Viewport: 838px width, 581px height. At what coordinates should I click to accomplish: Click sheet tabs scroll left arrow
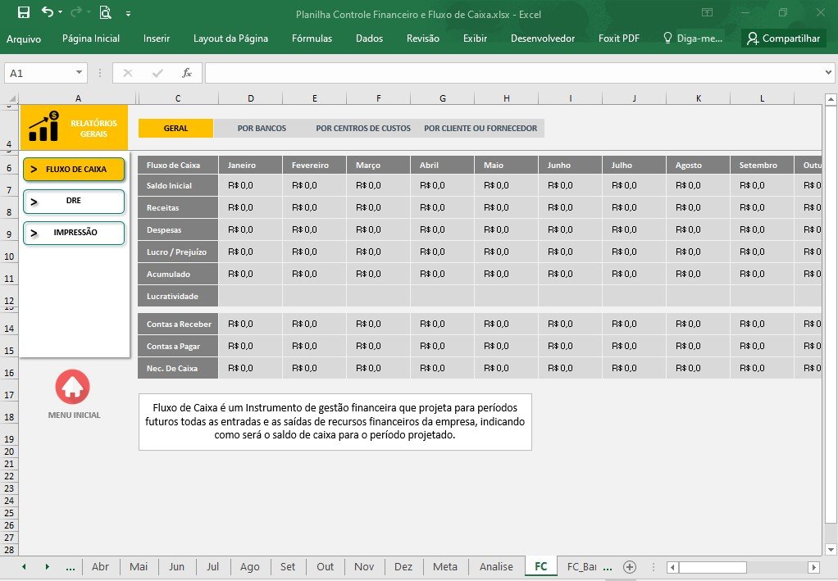(24, 566)
